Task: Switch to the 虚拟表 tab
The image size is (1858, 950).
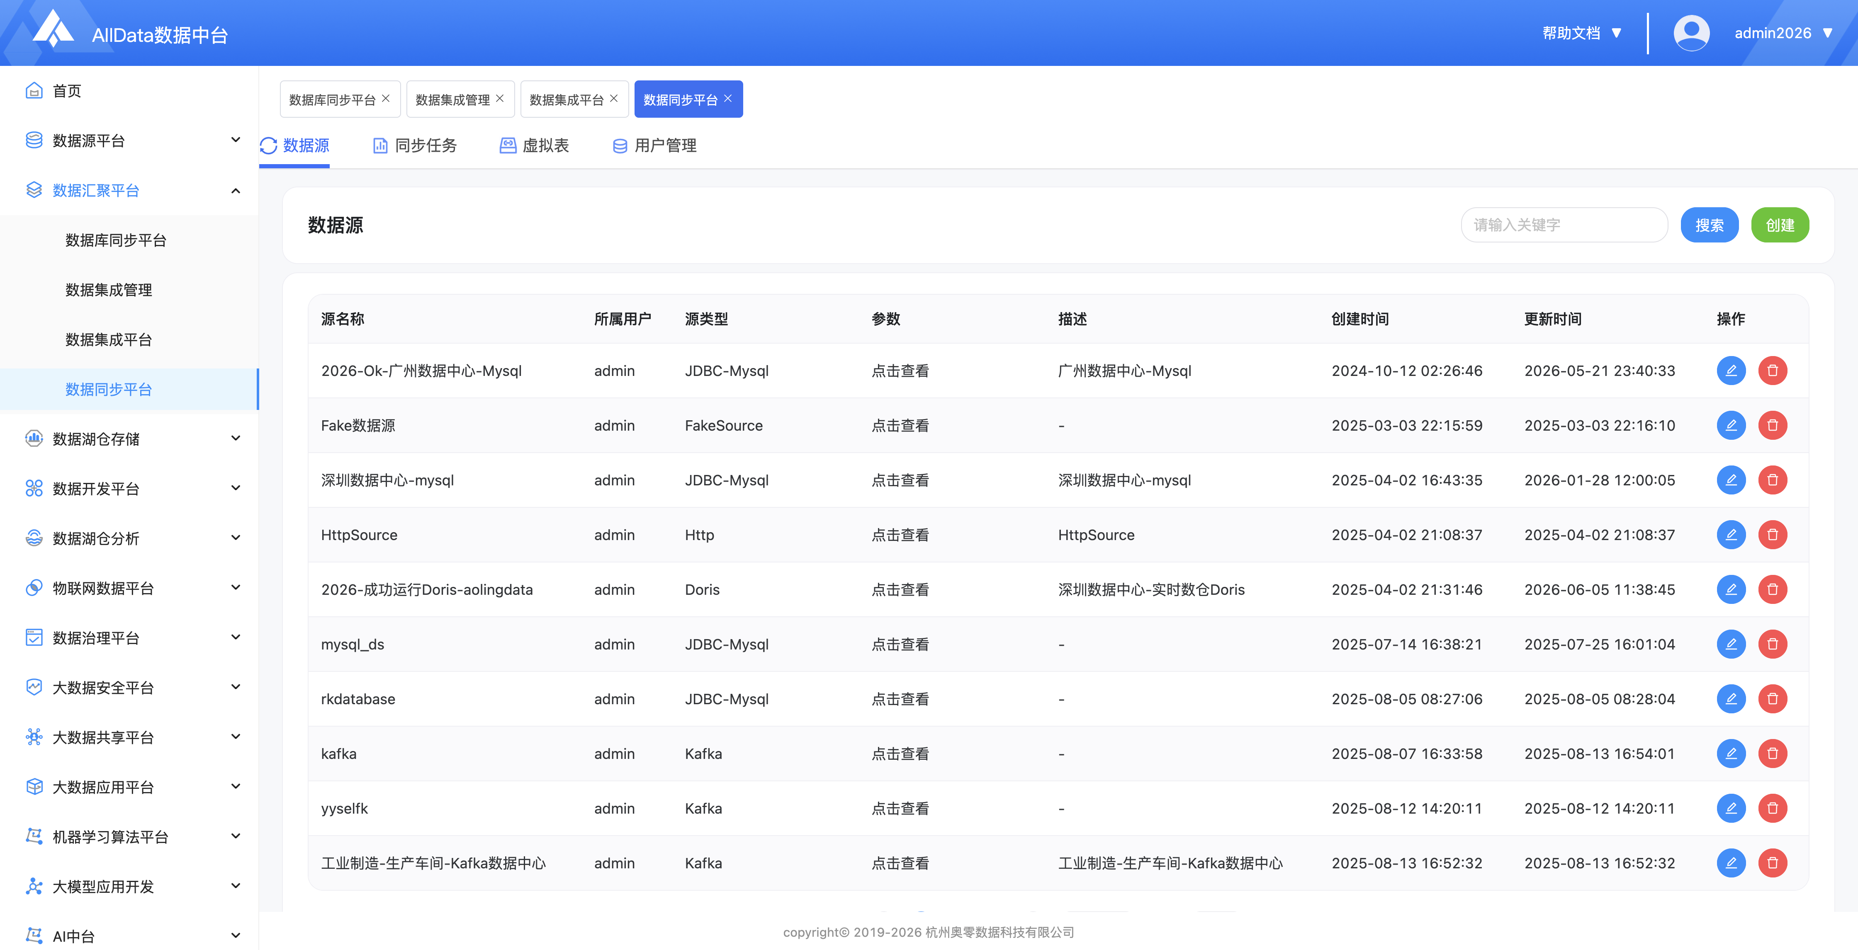Action: coord(535,145)
